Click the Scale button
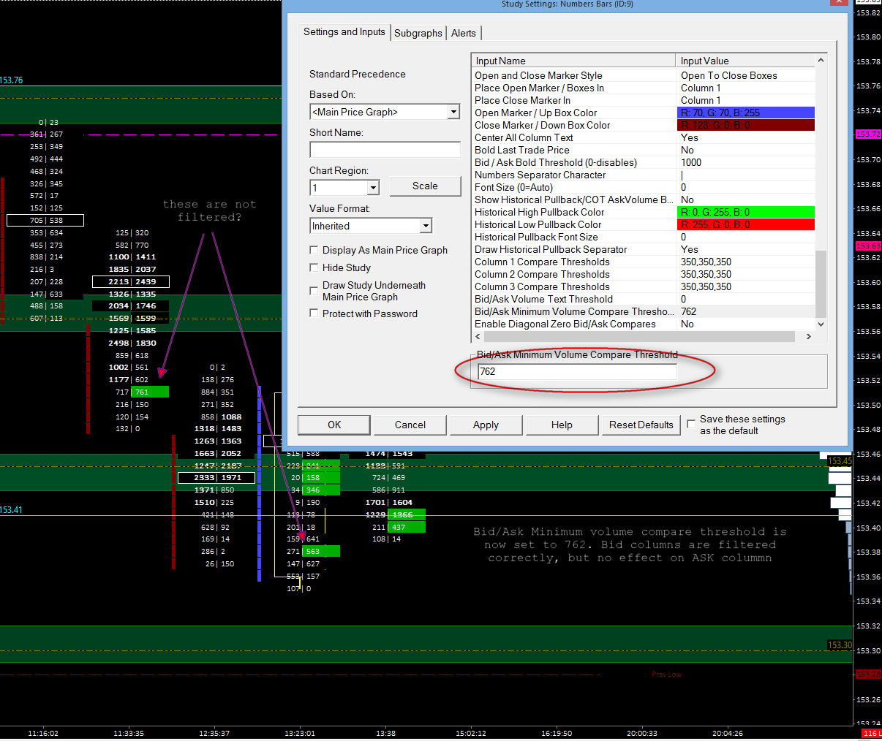The image size is (882, 741). [425, 186]
